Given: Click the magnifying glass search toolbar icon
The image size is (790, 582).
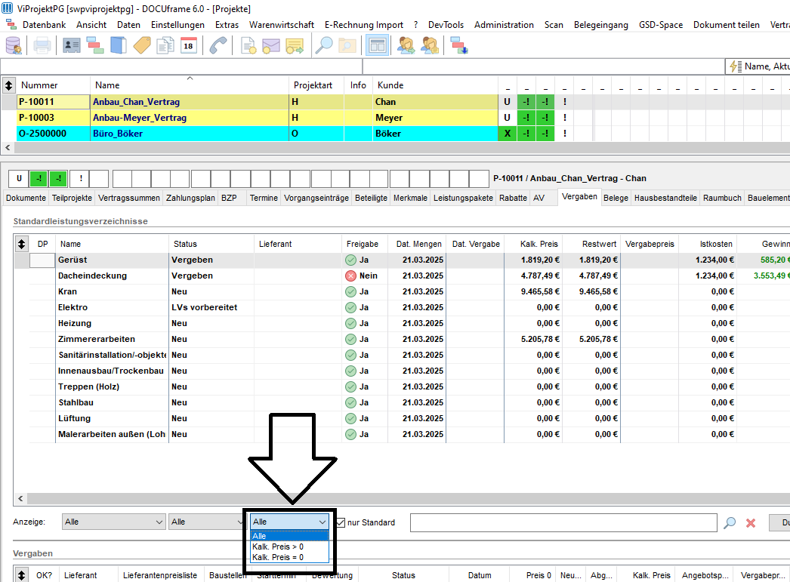Looking at the screenshot, I should [x=324, y=46].
